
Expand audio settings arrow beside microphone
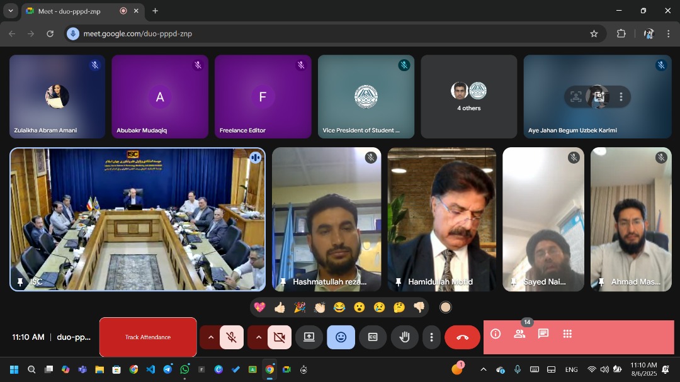(x=211, y=337)
